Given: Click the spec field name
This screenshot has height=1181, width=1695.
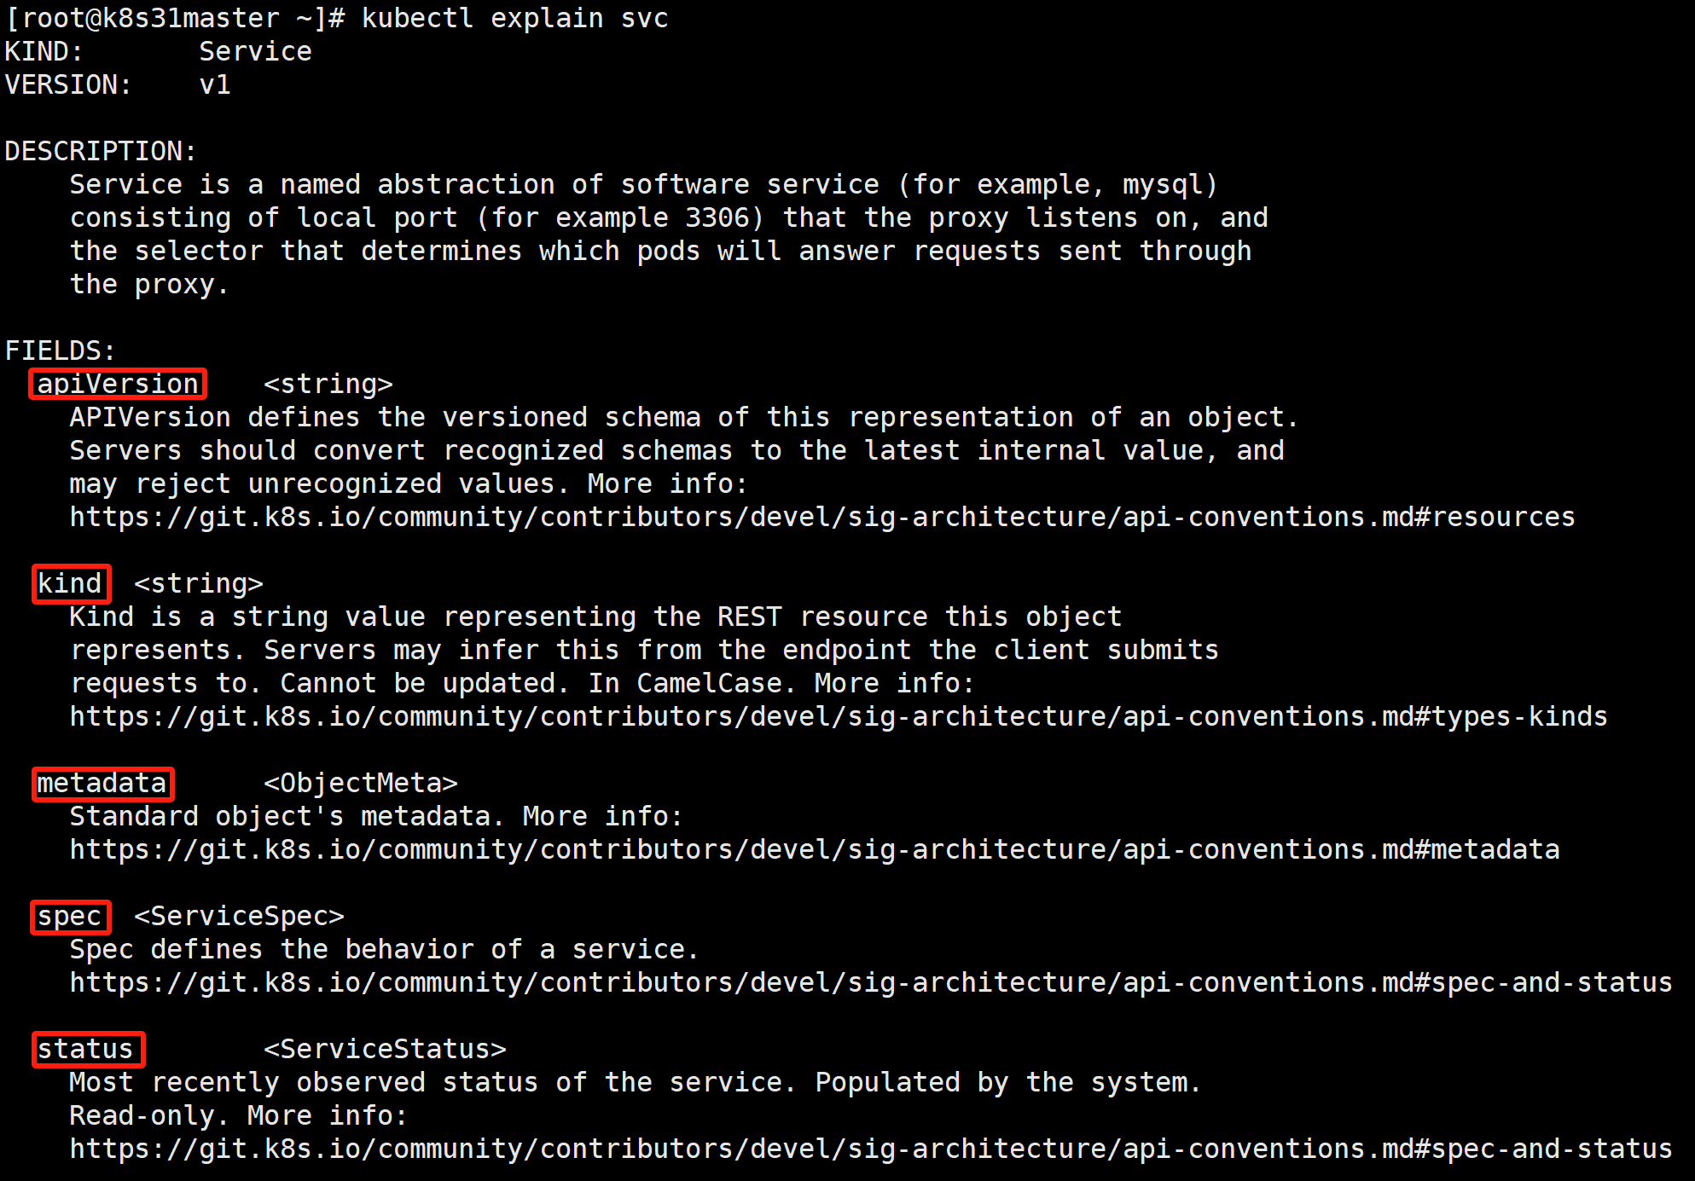Looking at the screenshot, I should tap(71, 917).
